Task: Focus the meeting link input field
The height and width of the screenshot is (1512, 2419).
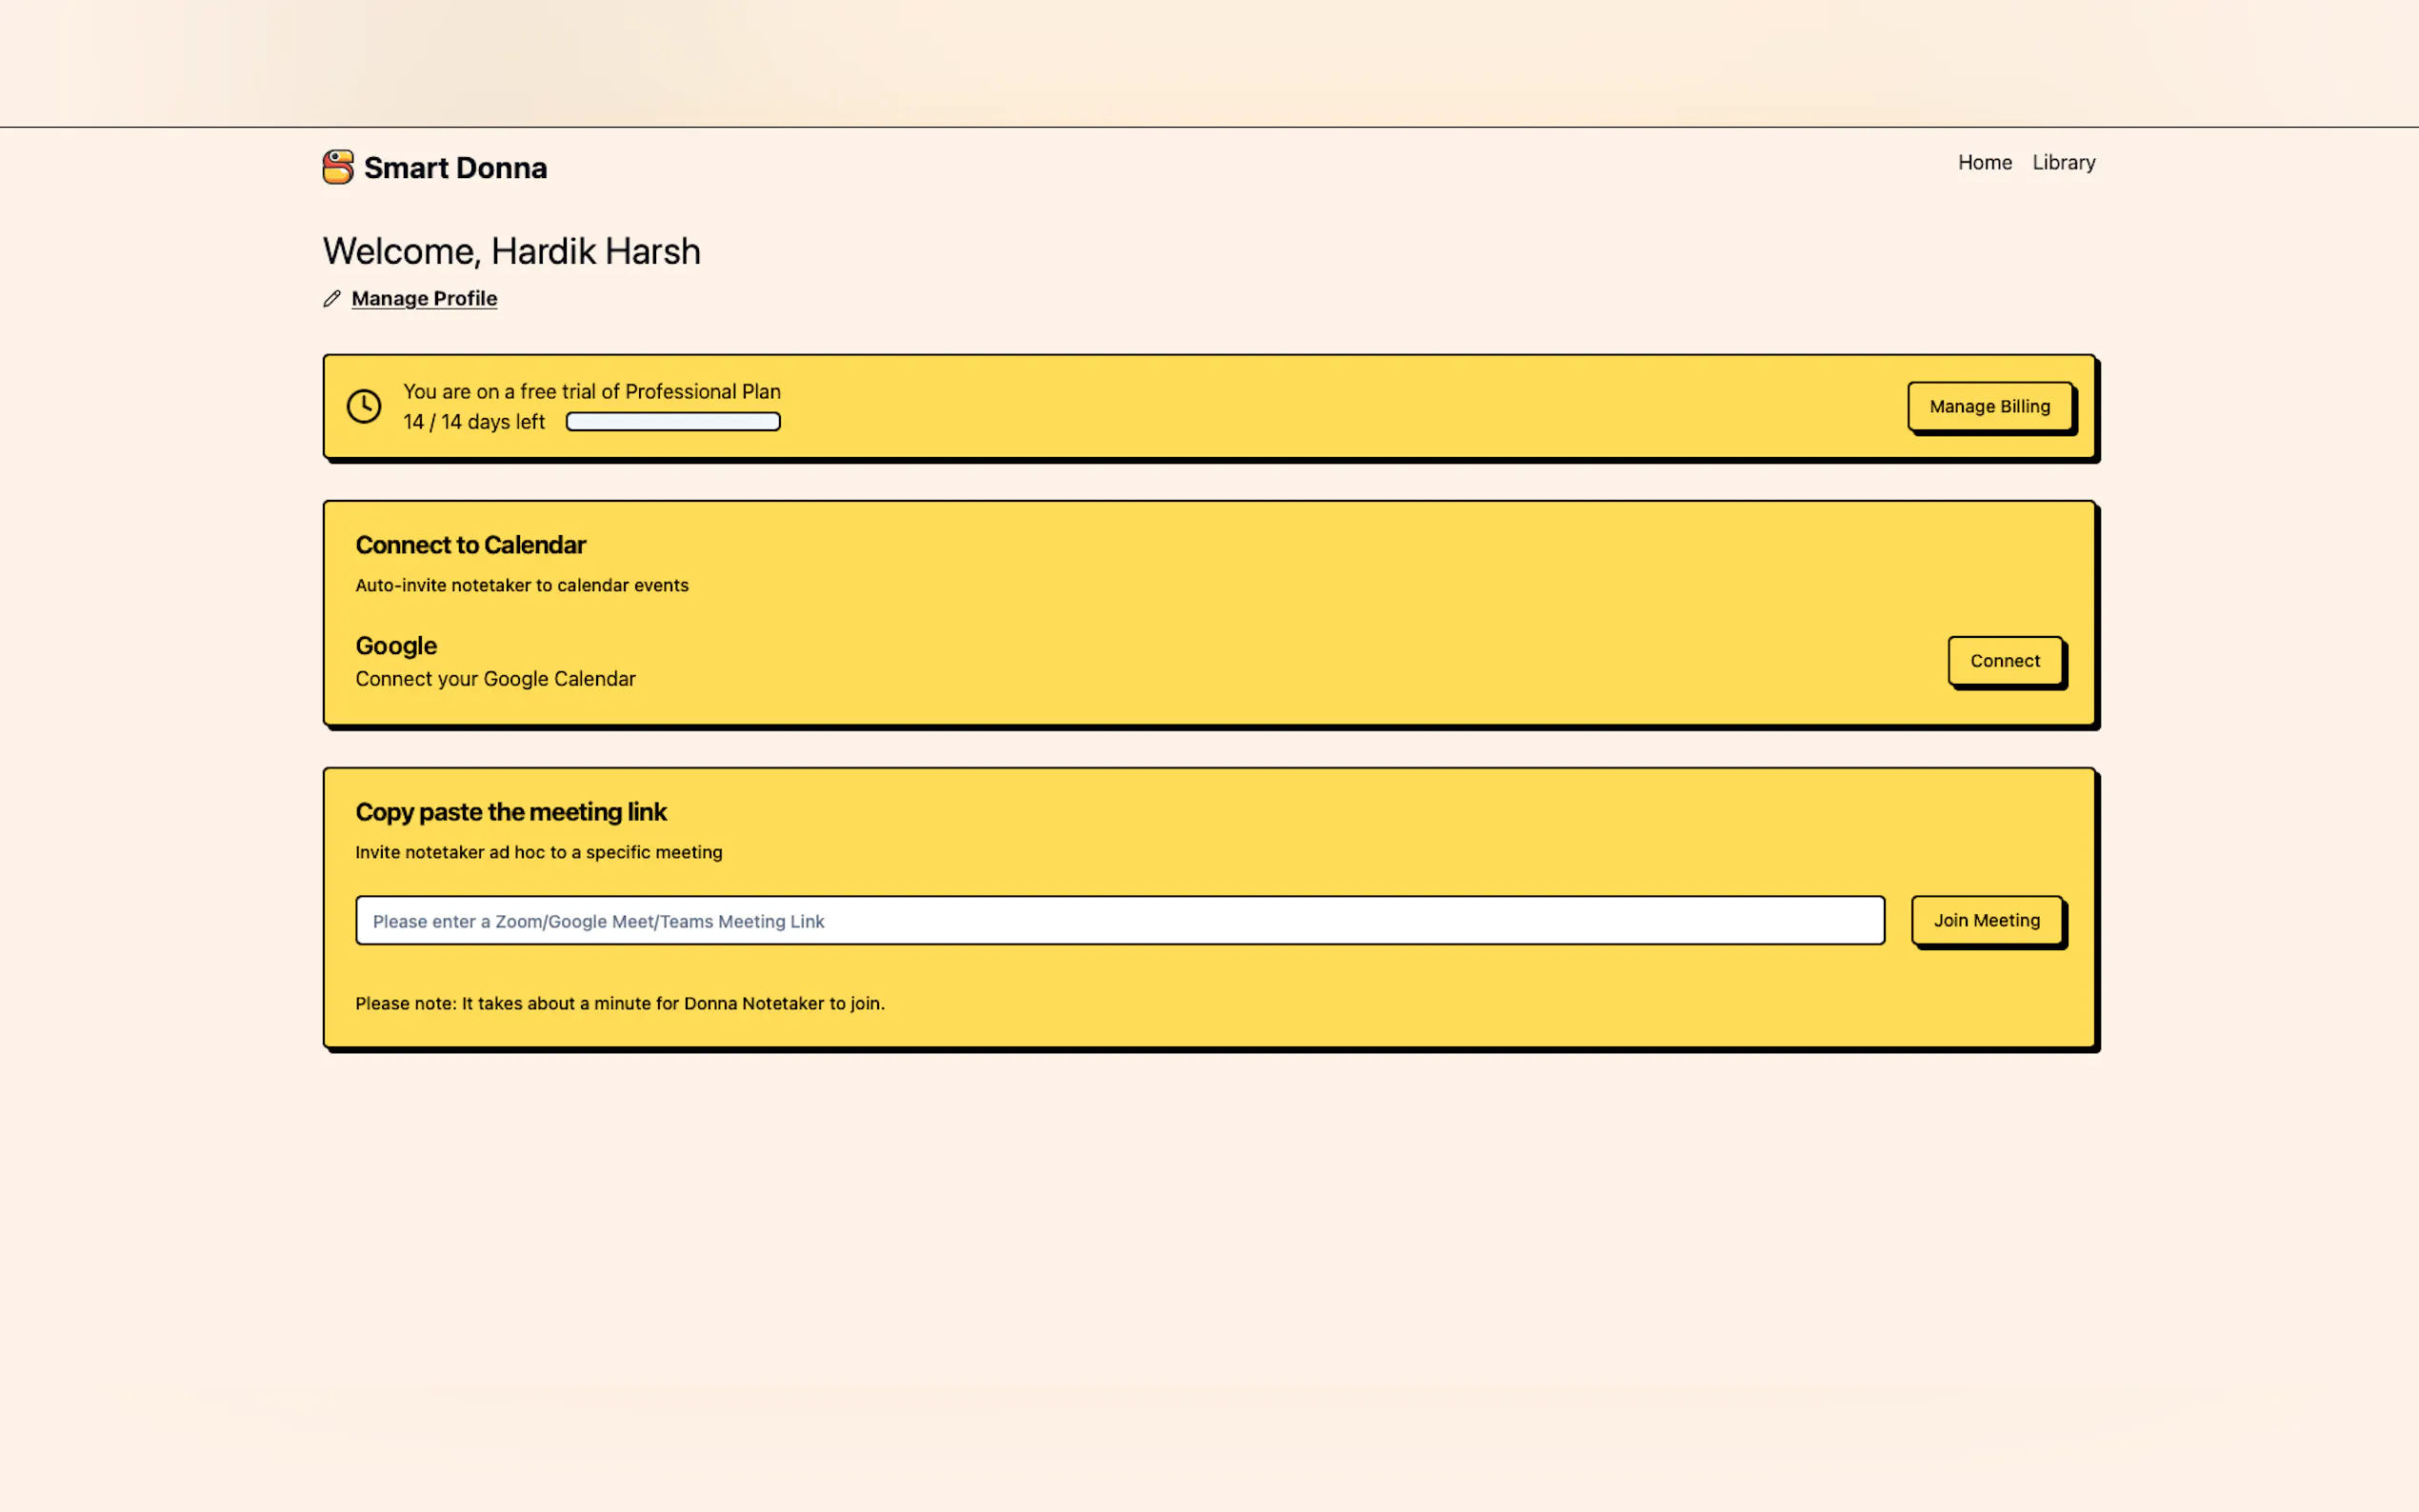Action: [1119, 921]
